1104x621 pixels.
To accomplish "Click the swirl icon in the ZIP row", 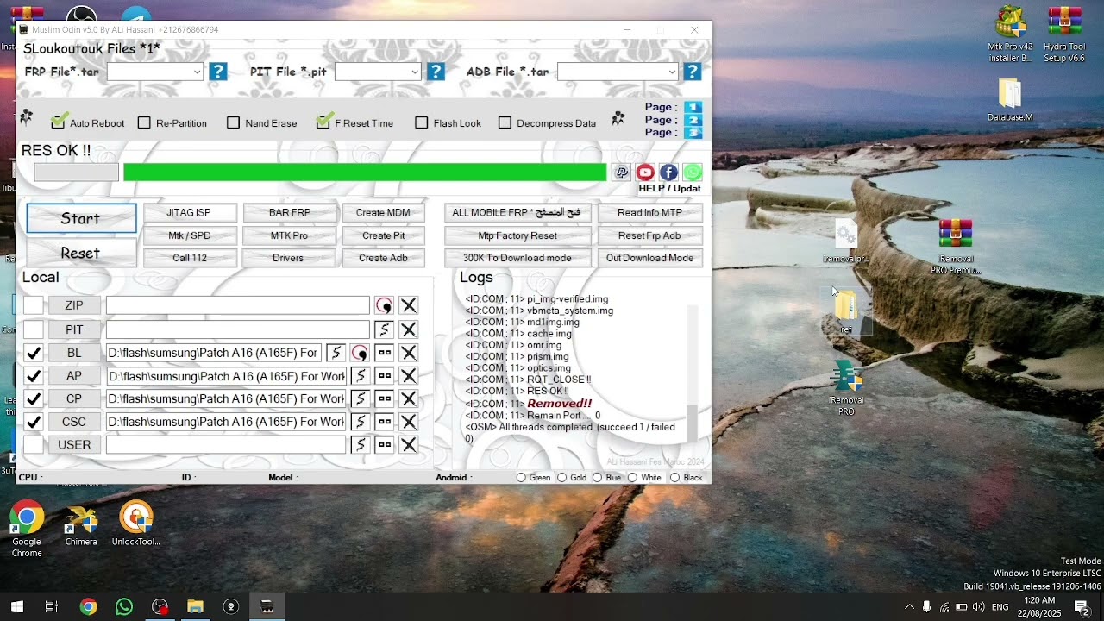I will [384, 306].
